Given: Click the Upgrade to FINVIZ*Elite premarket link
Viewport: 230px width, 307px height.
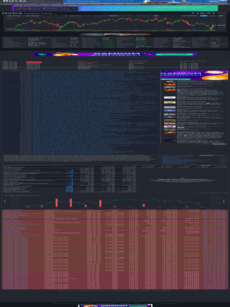Looking at the screenshot, I should click(122, 10).
